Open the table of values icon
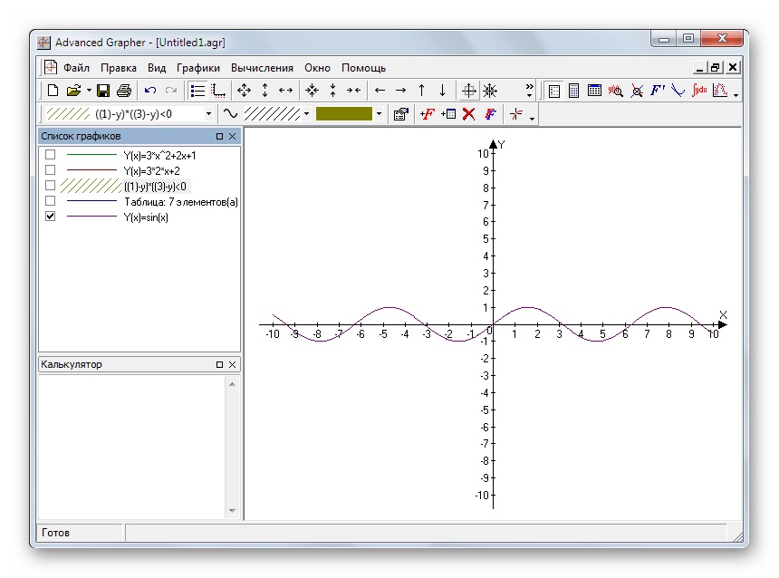Viewport: 779px width, 578px height. 594,91
